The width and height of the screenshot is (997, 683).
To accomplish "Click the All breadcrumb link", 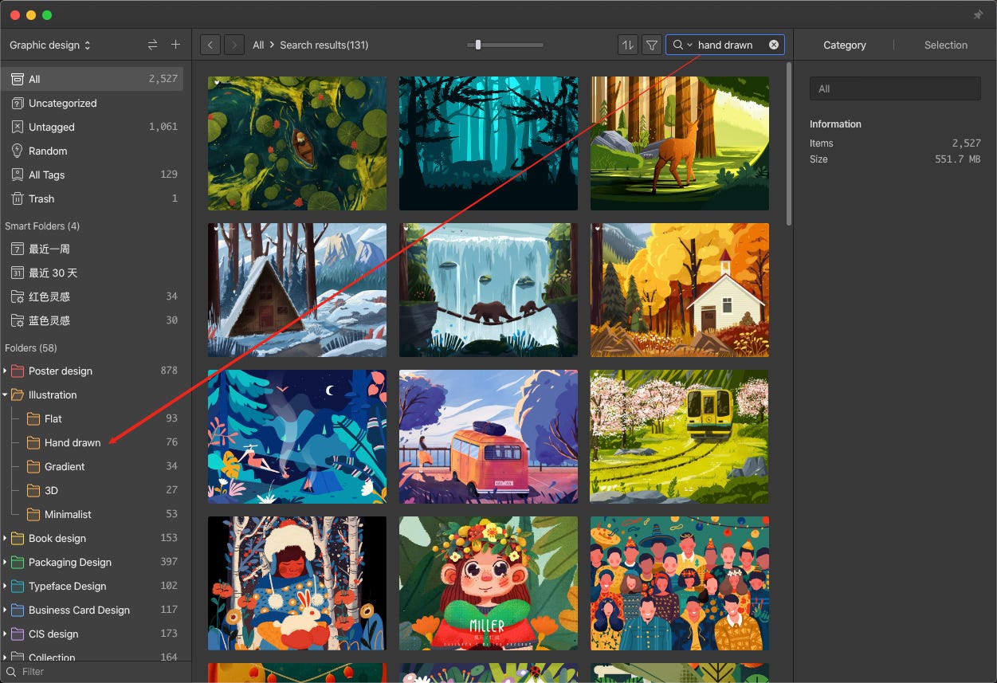I will click(x=258, y=45).
